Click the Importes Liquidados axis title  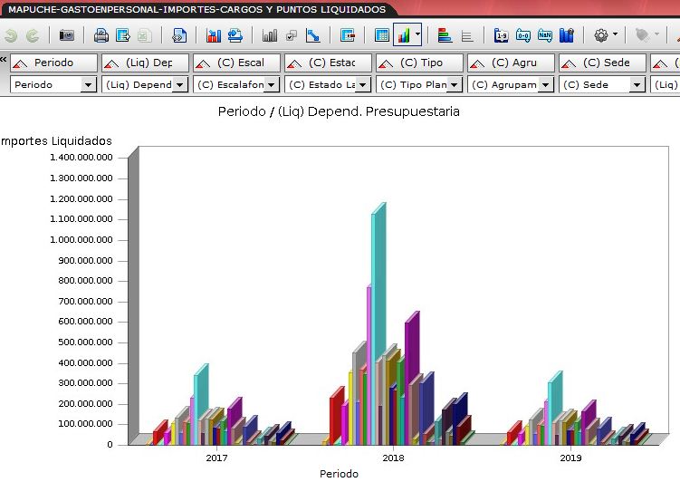point(56,141)
